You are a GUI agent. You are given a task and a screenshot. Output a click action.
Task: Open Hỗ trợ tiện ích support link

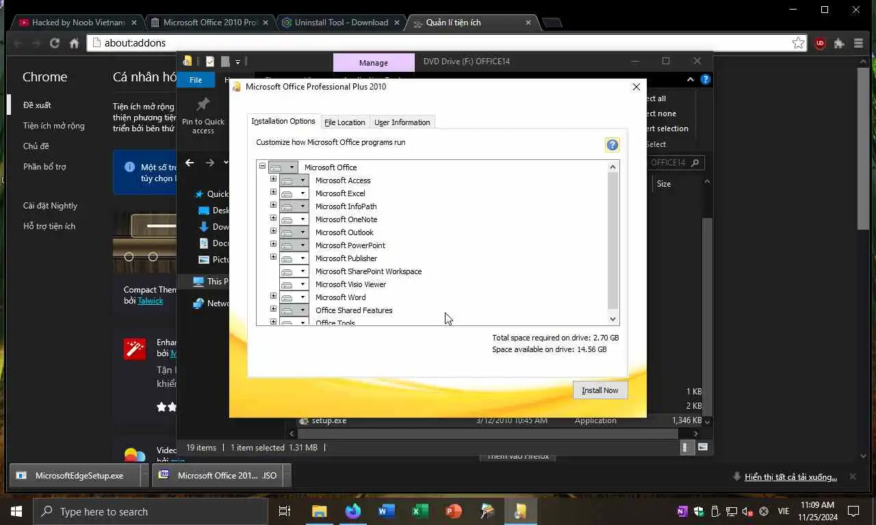tap(49, 226)
